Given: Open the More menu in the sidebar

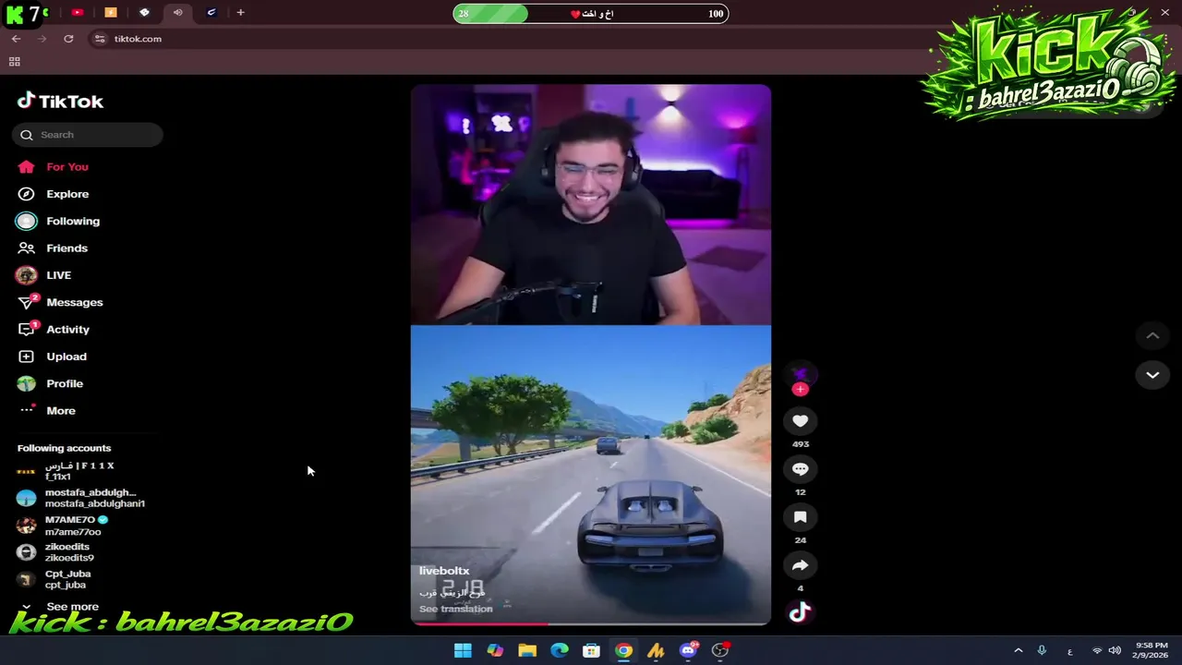Looking at the screenshot, I should click(x=47, y=410).
